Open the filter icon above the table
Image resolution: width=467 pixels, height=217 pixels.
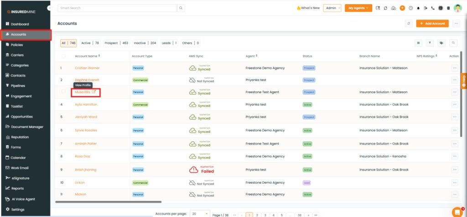pyautogui.click(x=430, y=43)
